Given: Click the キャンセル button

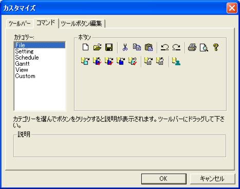Looking at the screenshot, I should (212, 179).
